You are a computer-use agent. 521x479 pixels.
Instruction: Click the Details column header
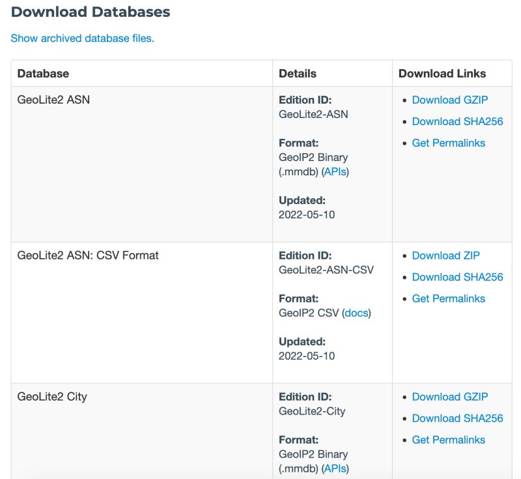click(300, 73)
